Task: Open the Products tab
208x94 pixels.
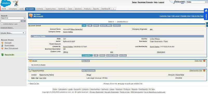Action: tap(87, 9)
